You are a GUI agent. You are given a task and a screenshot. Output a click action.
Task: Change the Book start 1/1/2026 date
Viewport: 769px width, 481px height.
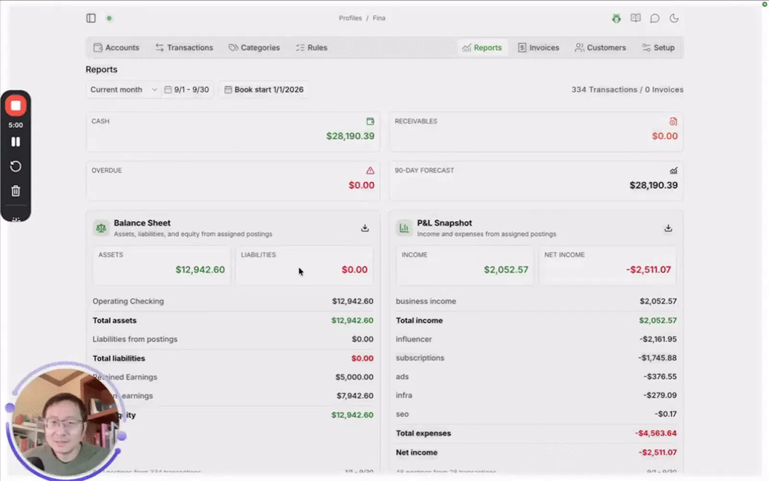coord(264,89)
